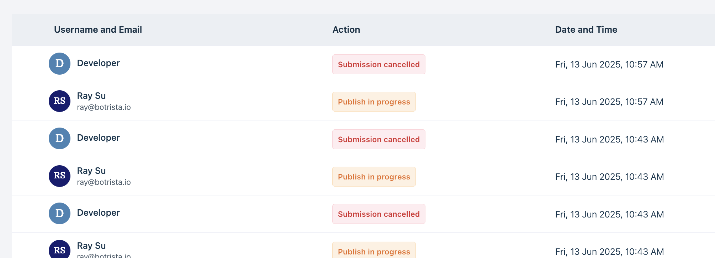Click the Developer username in the first row

(x=99, y=63)
